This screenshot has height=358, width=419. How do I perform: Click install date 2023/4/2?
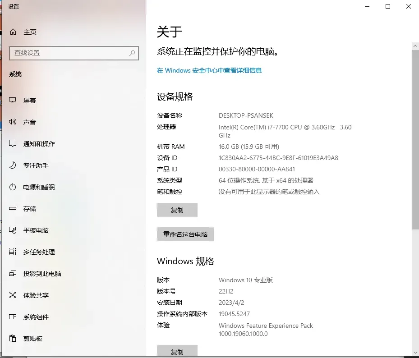coord(231,303)
